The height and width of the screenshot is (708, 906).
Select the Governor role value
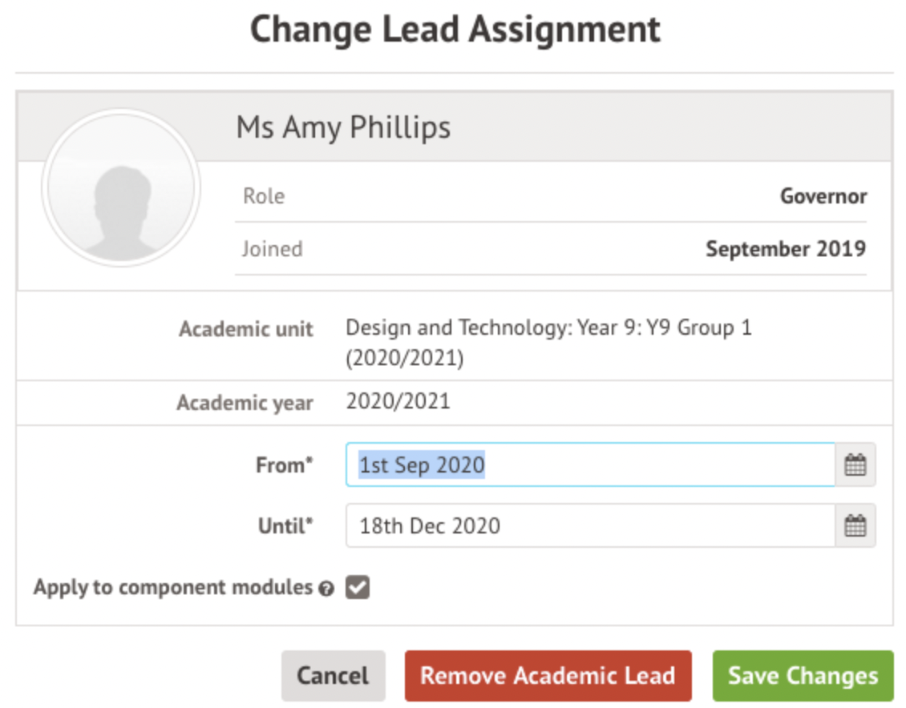point(823,196)
